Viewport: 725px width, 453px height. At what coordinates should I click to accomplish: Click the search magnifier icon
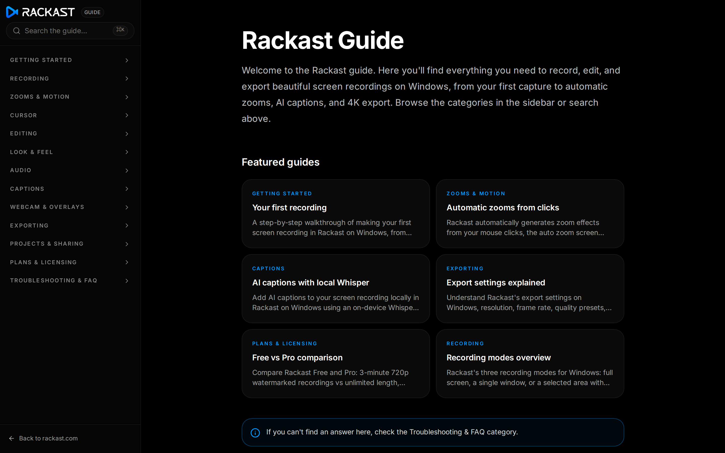pyautogui.click(x=17, y=31)
